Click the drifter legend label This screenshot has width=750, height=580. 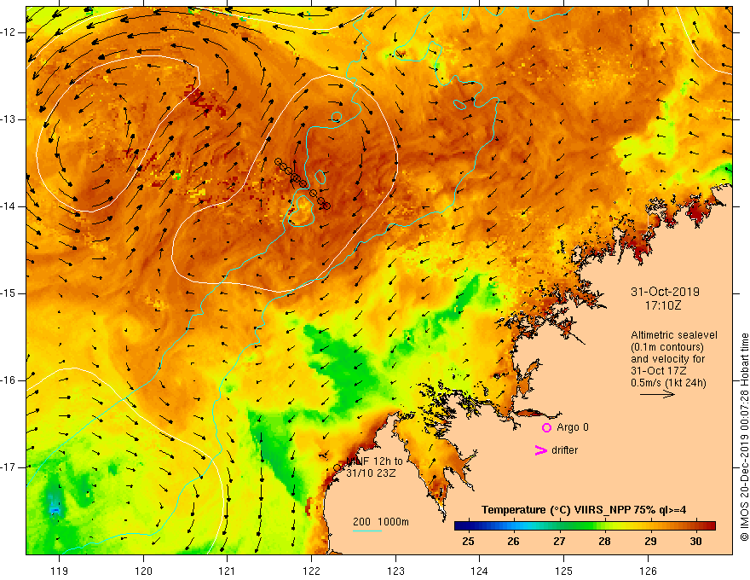click(x=564, y=450)
